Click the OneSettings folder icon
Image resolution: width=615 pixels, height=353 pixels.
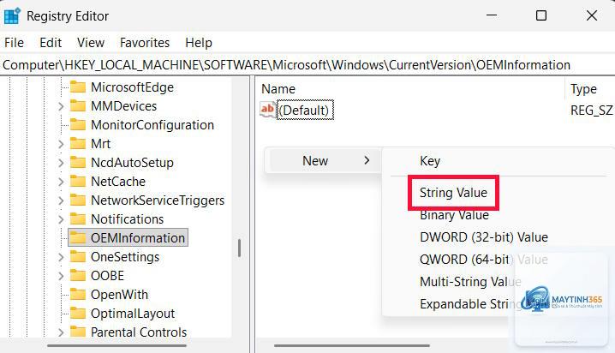pos(78,257)
